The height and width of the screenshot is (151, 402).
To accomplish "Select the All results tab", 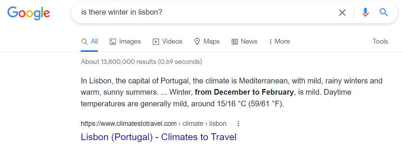I will (x=90, y=42).
